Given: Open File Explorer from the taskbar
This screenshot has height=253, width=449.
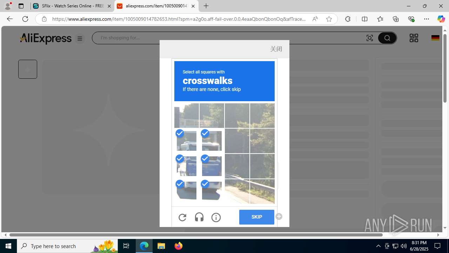Looking at the screenshot, I should tap(161, 246).
